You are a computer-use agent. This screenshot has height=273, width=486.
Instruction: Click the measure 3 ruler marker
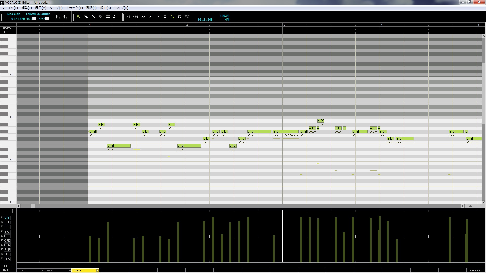click(284, 25)
